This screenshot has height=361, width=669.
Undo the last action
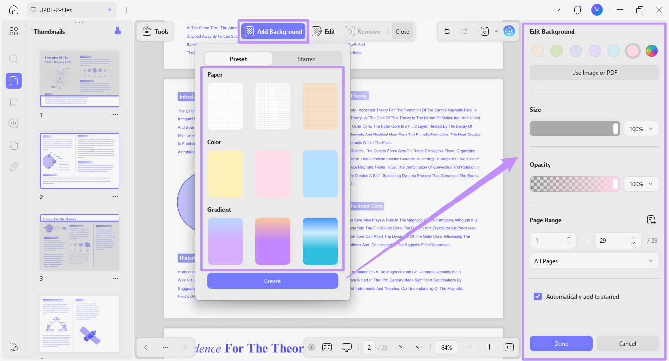[x=447, y=31]
